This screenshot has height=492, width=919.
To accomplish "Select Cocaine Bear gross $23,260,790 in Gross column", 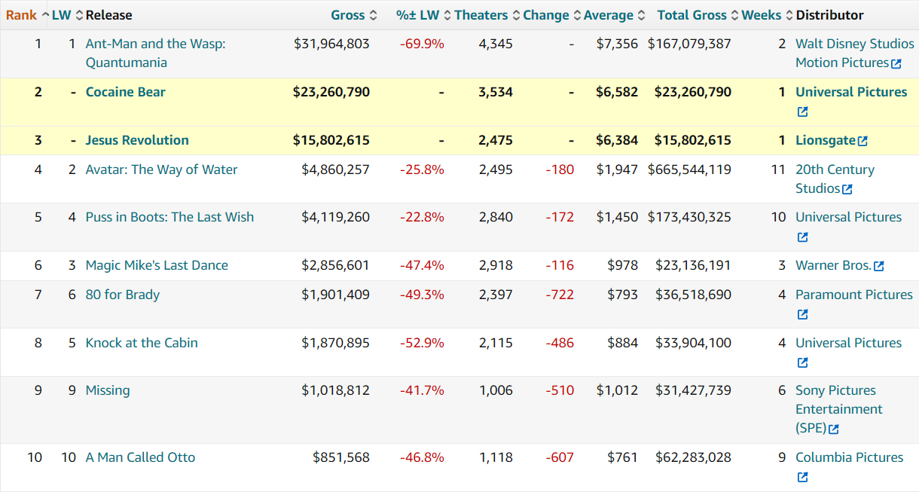I will click(331, 92).
